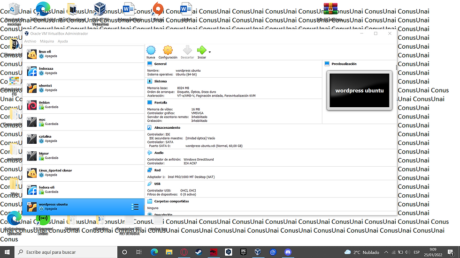460x258 pixels.
Task: Click the wordpress ubuntu.vdi disk entry
Action: click(214, 146)
